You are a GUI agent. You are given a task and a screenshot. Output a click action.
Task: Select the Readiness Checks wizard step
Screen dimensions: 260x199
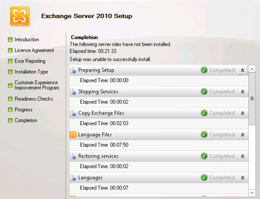(x=34, y=99)
